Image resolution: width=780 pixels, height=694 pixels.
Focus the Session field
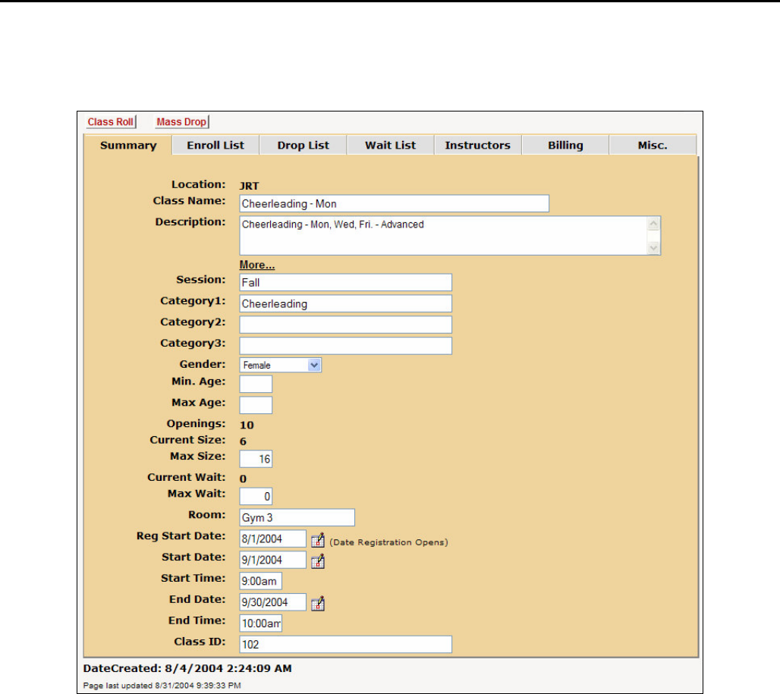click(x=346, y=282)
